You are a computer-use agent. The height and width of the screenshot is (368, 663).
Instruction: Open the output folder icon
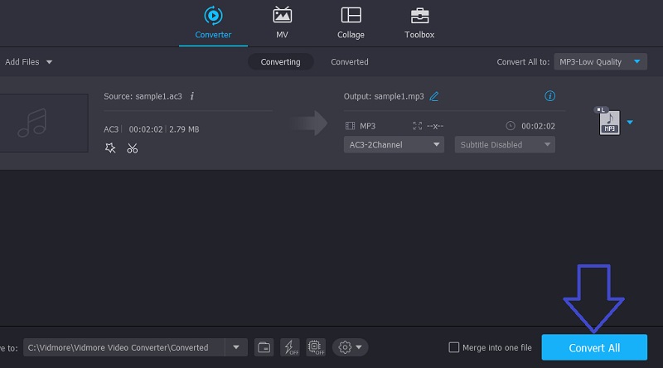(x=264, y=347)
